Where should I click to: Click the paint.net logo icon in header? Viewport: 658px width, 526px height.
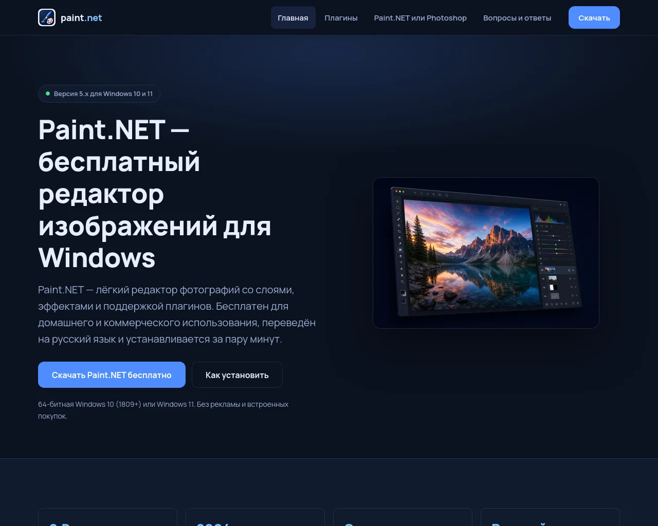click(x=47, y=17)
